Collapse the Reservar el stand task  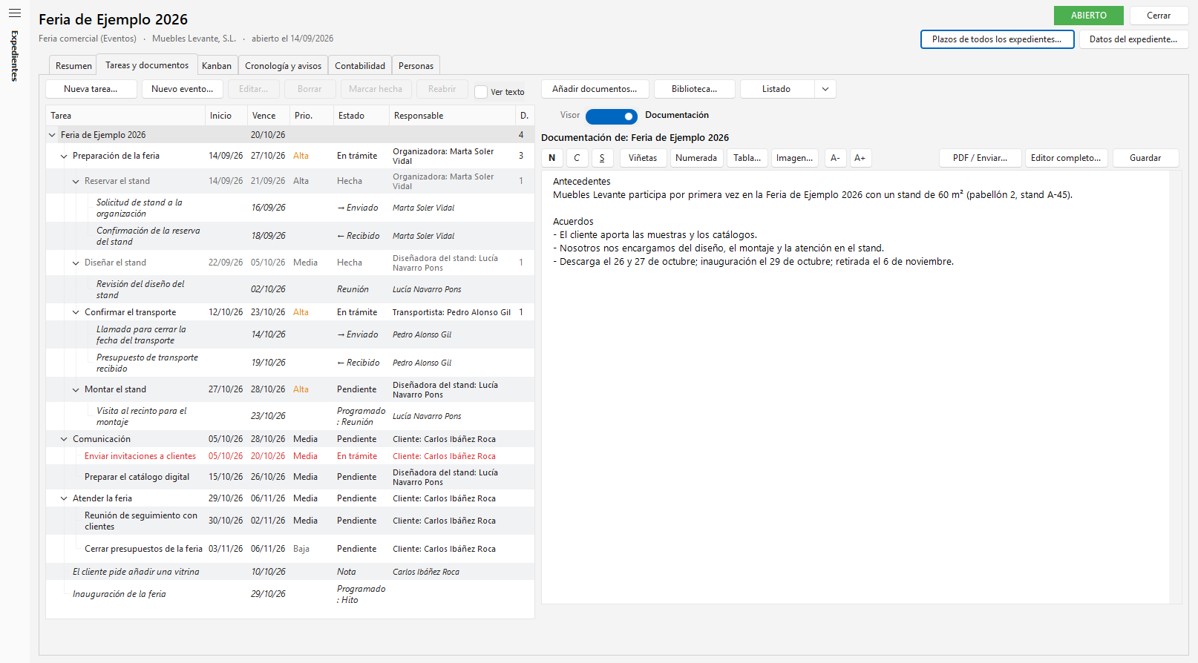point(76,181)
